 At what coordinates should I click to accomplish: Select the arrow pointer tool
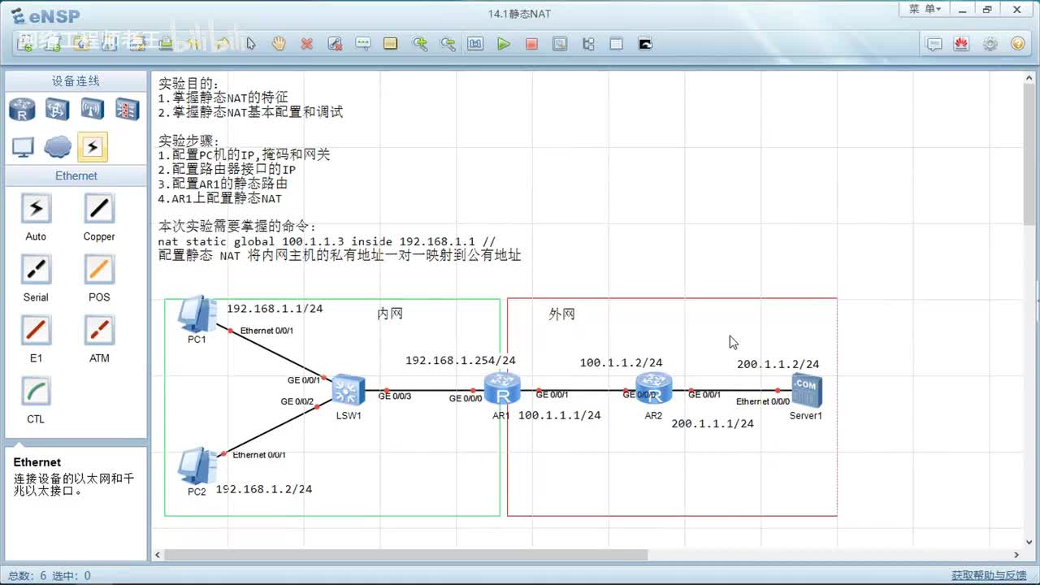(x=251, y=44)
